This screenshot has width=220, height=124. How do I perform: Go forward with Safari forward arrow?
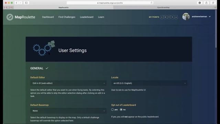click(x=20, y=3)
